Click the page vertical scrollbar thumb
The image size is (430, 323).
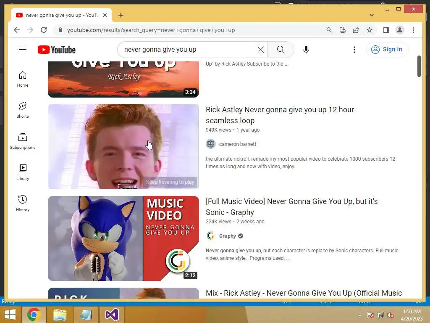click(419, 66)
